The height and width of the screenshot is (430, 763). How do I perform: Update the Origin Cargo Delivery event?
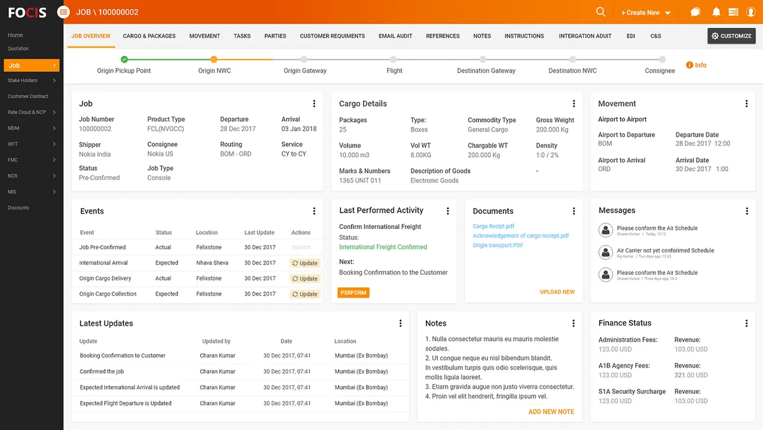[305, 279]
